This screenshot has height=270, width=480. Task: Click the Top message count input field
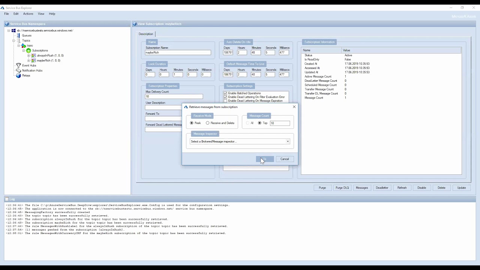[x=280, y=123]
